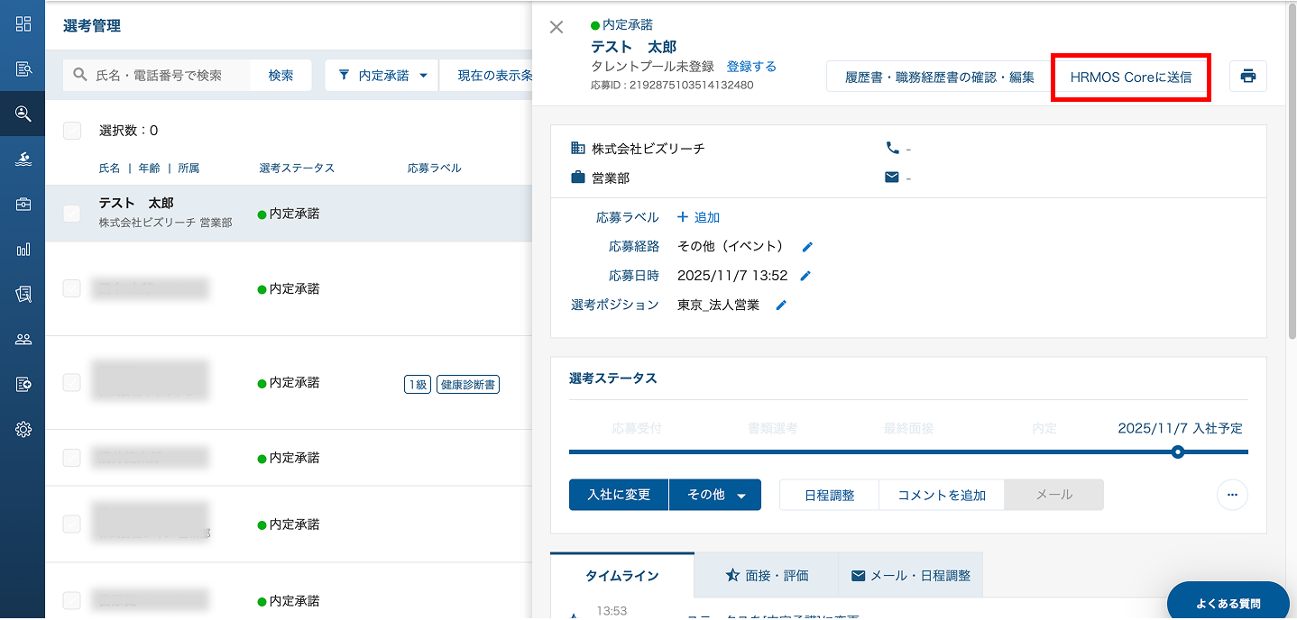1297x620 pixels.
Task: Switch to the タイムライン tab
Action: [x=622, y=575]
